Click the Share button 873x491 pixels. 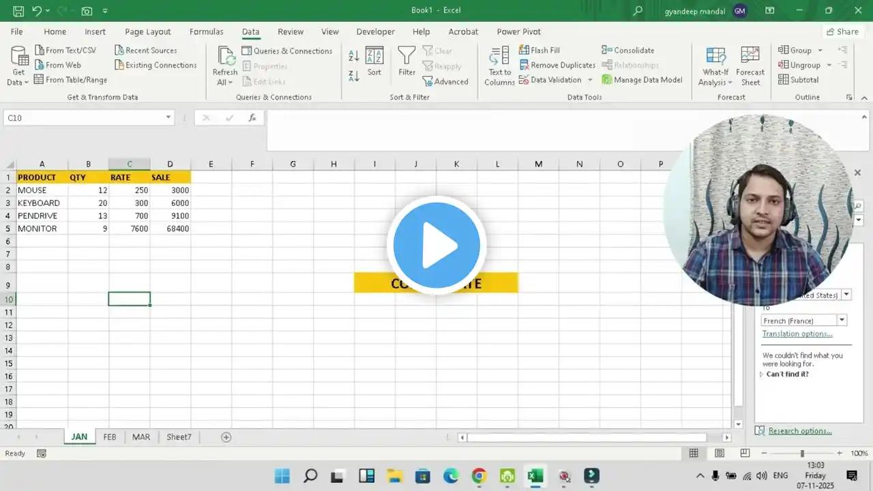tap(842, 32)
